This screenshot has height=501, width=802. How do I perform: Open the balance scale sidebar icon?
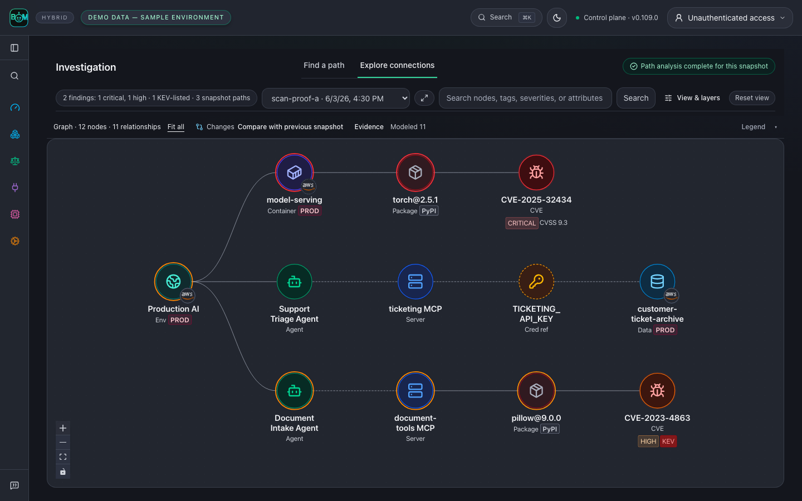coord(15,161)
